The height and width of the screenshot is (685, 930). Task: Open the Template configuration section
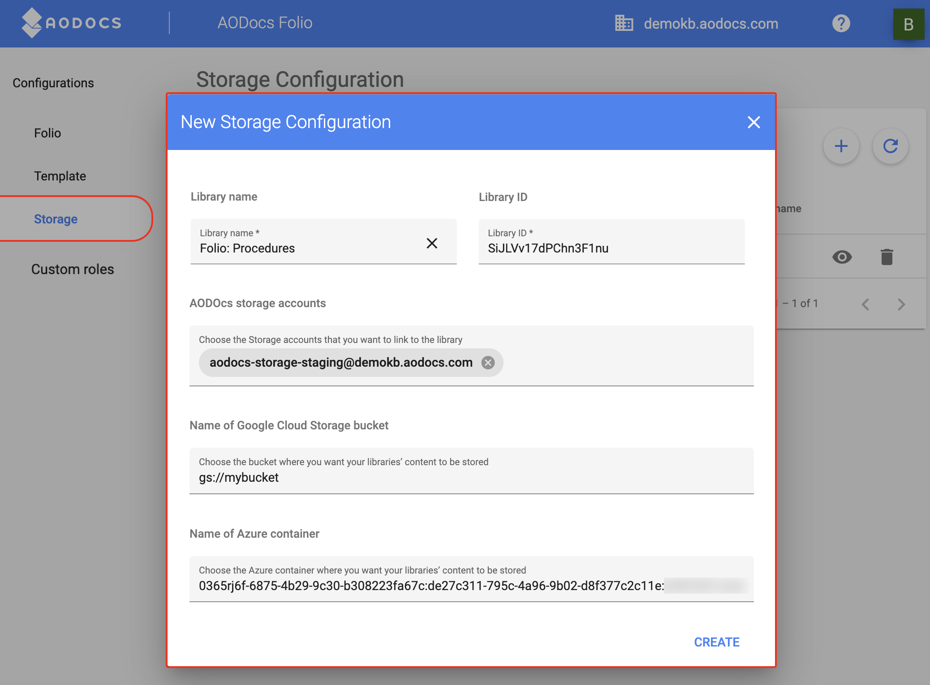[x=60, y=176]
